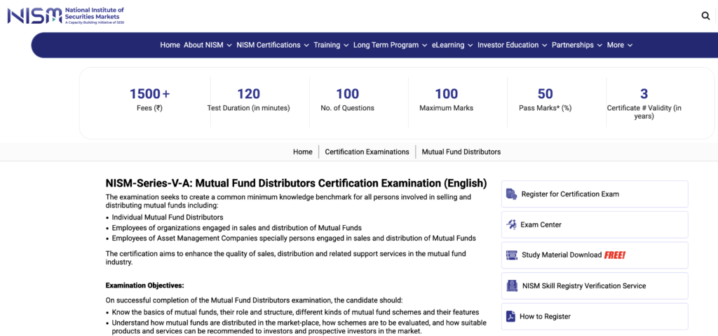
Task: Open the More menu
Action: tap(620, 45)
